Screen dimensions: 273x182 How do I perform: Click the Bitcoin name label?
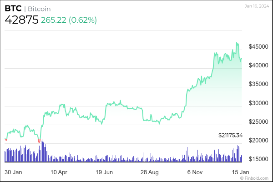tap(39, 9)
